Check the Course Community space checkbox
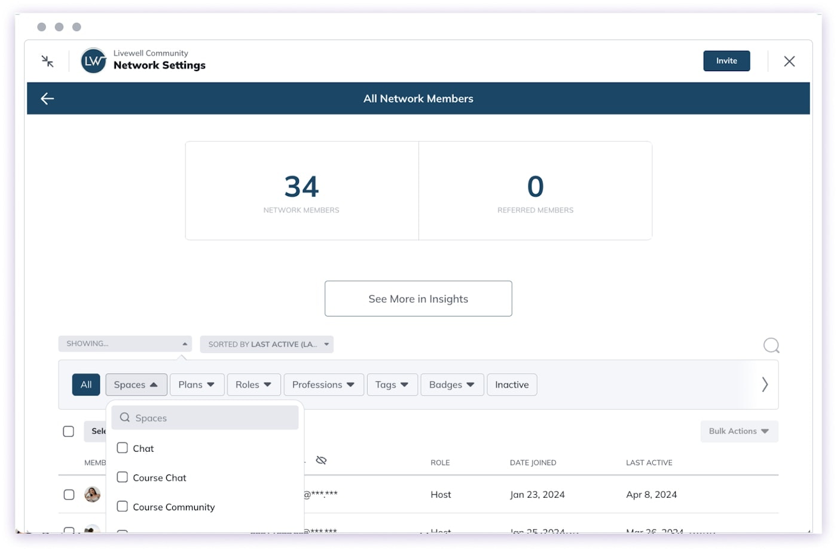Image resolution: width=837 pixels, height=551 pixels. point(123,507)
